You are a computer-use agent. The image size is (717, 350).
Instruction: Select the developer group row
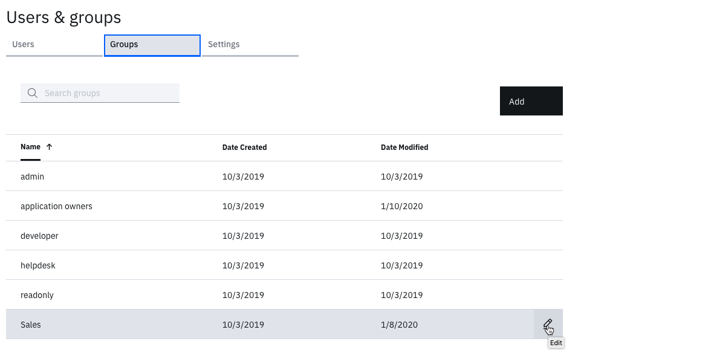click(x=284, y=236)
